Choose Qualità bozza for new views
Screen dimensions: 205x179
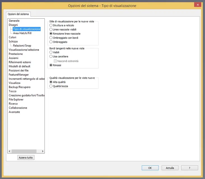coord(51,86)
